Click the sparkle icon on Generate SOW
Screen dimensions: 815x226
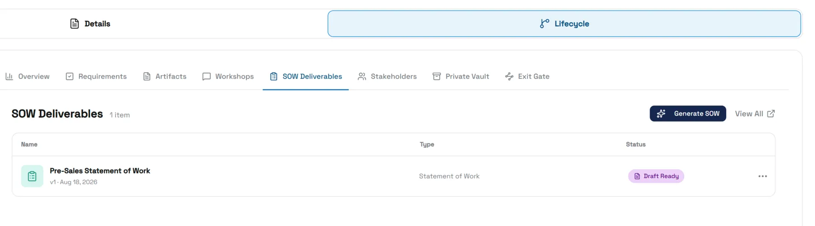click(661, 113)
